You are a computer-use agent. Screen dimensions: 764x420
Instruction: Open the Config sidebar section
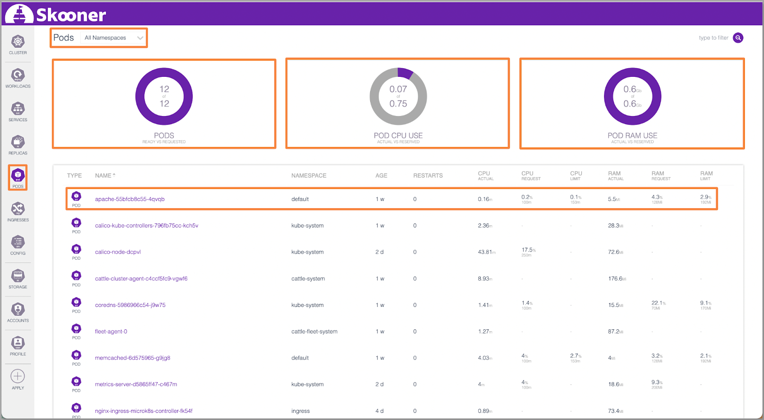pos(18,245)
